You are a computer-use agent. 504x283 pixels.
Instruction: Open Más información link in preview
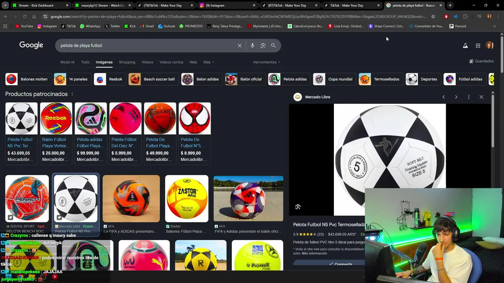point(314,254)
